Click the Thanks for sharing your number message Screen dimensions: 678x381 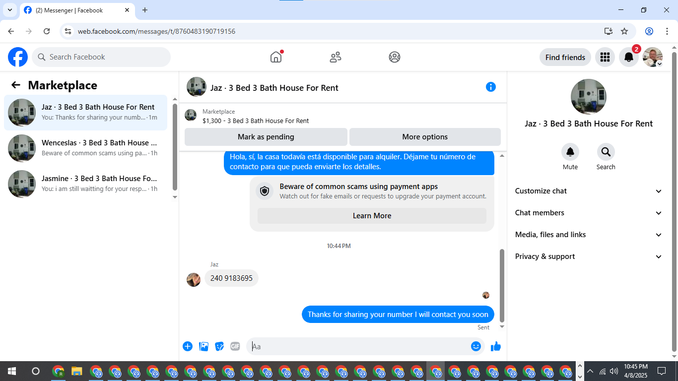[398, 315]
